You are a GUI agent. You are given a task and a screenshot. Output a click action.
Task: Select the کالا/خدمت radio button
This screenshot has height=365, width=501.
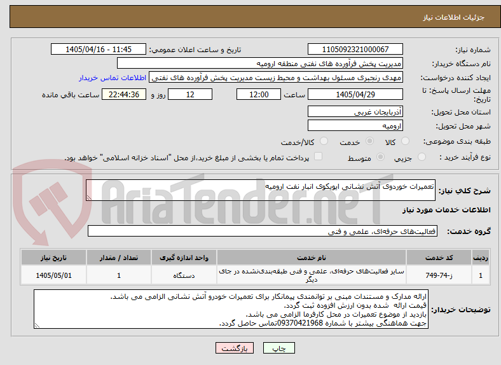pyautogui.click(x=324, y=141)
